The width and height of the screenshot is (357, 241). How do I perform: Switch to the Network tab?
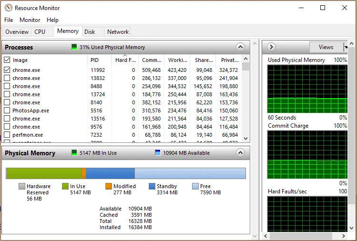click(118, 32)
